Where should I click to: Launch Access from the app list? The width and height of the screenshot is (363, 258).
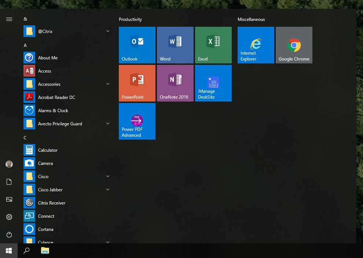point(67,71)
